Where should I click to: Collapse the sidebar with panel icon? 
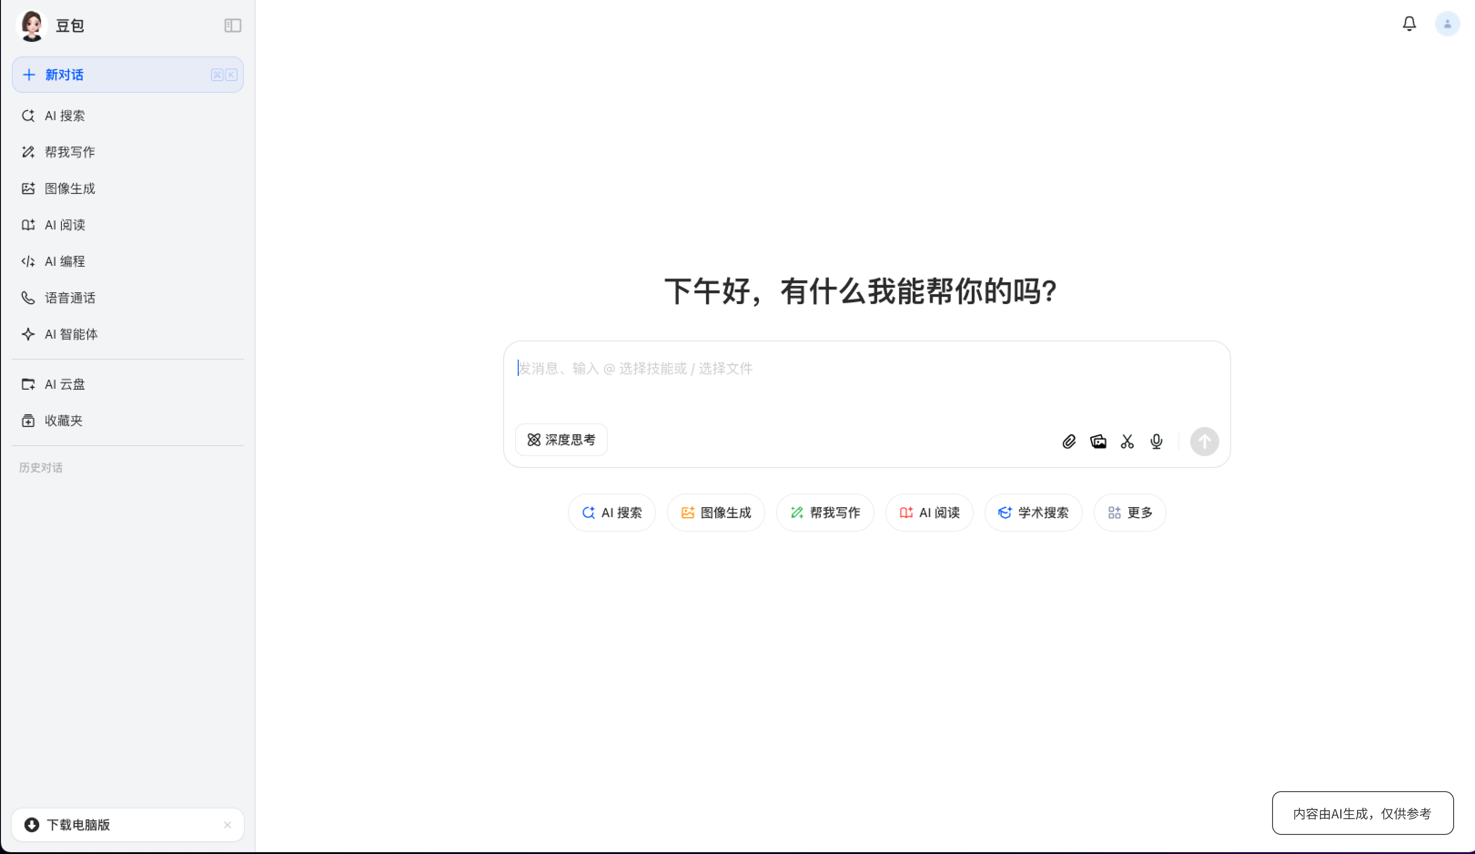click(x=232, y=25)
